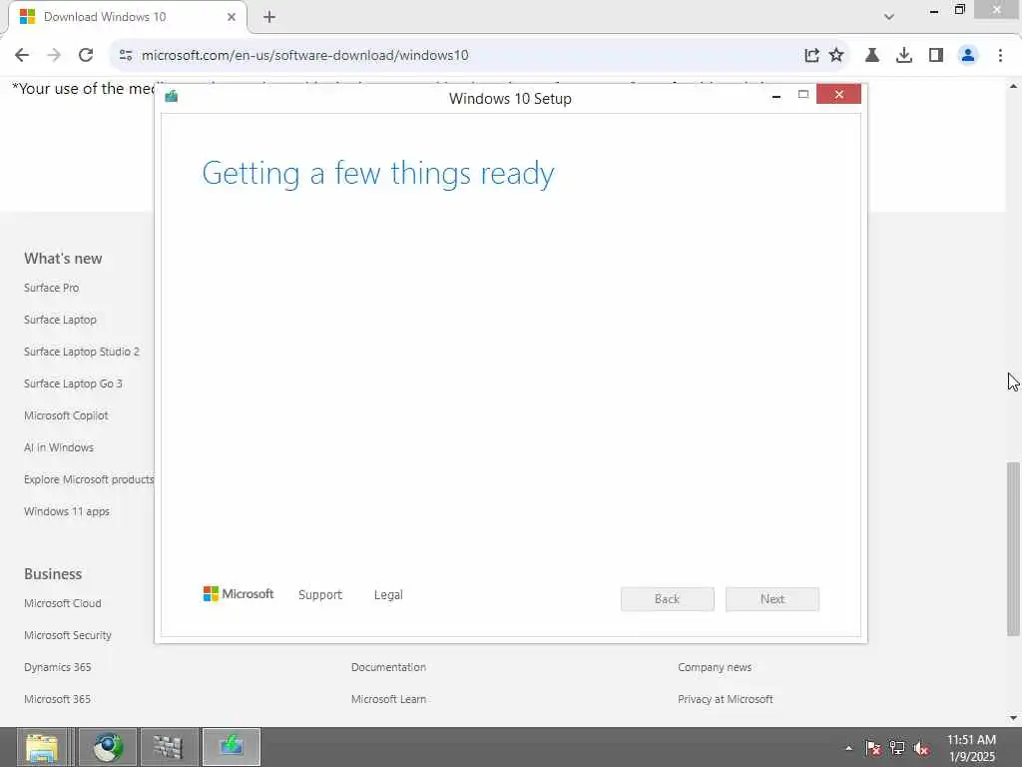Viewport: 1022px width, 767px height.
Task: Minimize the Windows 10 Setup window
Action: tap(776, 95)
